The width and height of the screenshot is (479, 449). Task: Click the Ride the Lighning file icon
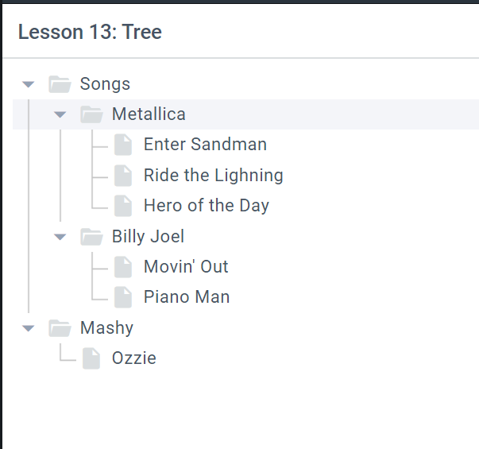123,176
